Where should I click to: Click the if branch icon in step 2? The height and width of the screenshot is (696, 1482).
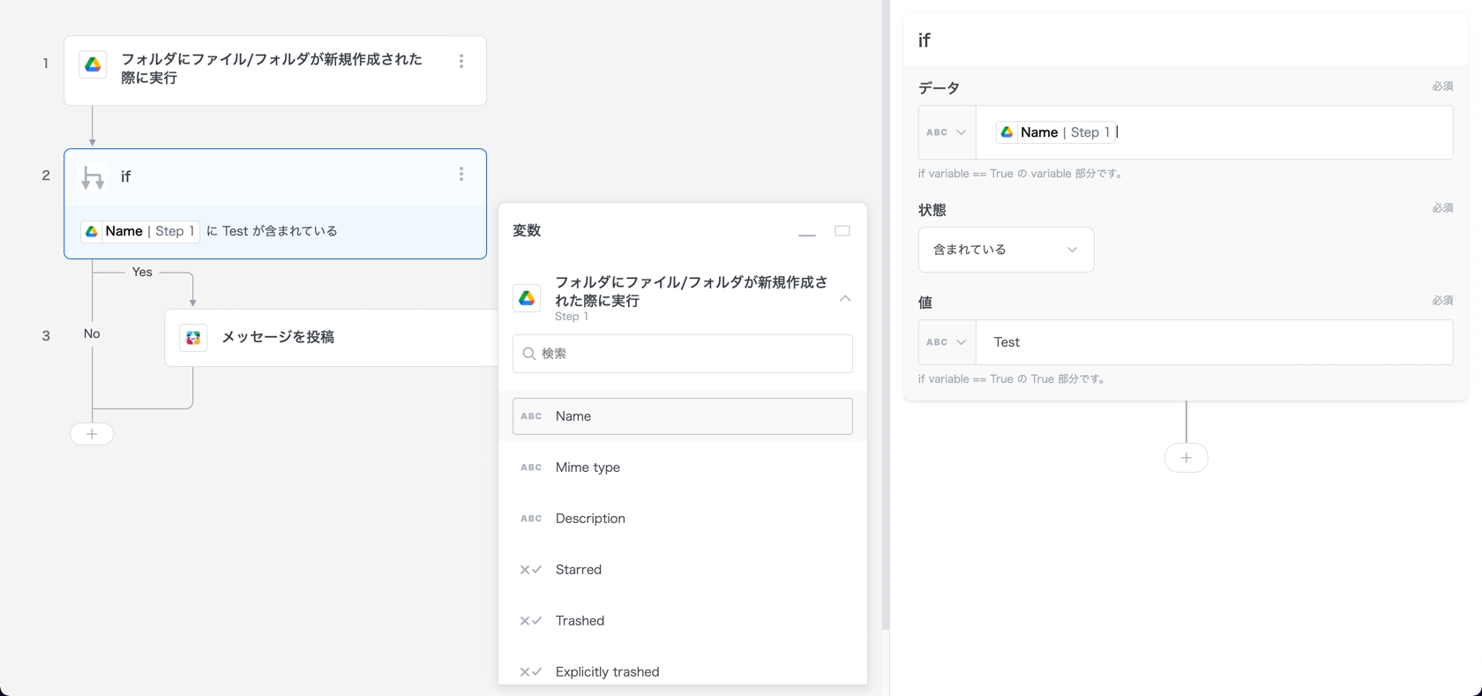pos(93,177)
